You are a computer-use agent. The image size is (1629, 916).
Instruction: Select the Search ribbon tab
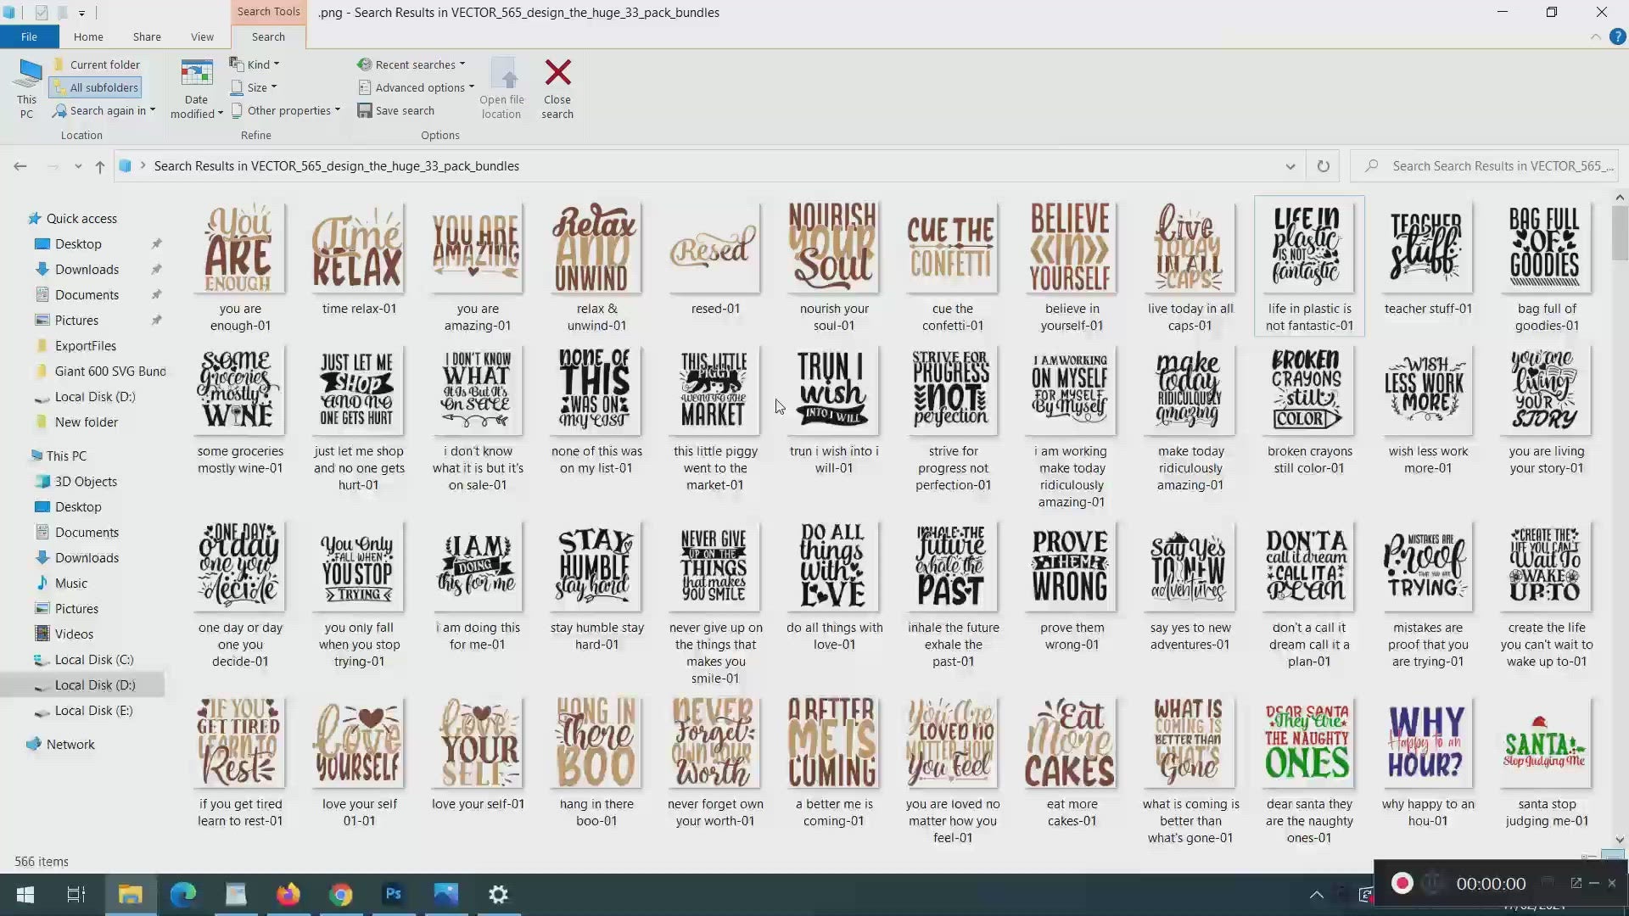point(268,36)
